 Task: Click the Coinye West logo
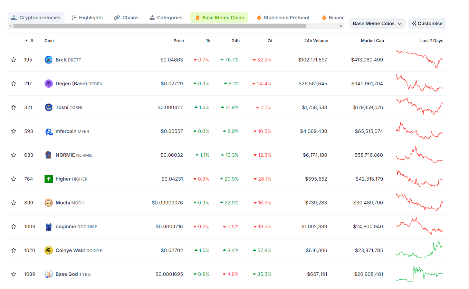tap(49, 250)
